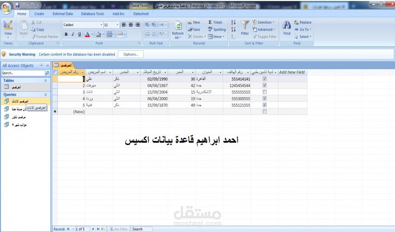Open the More records dropdown

pos(216,37)
